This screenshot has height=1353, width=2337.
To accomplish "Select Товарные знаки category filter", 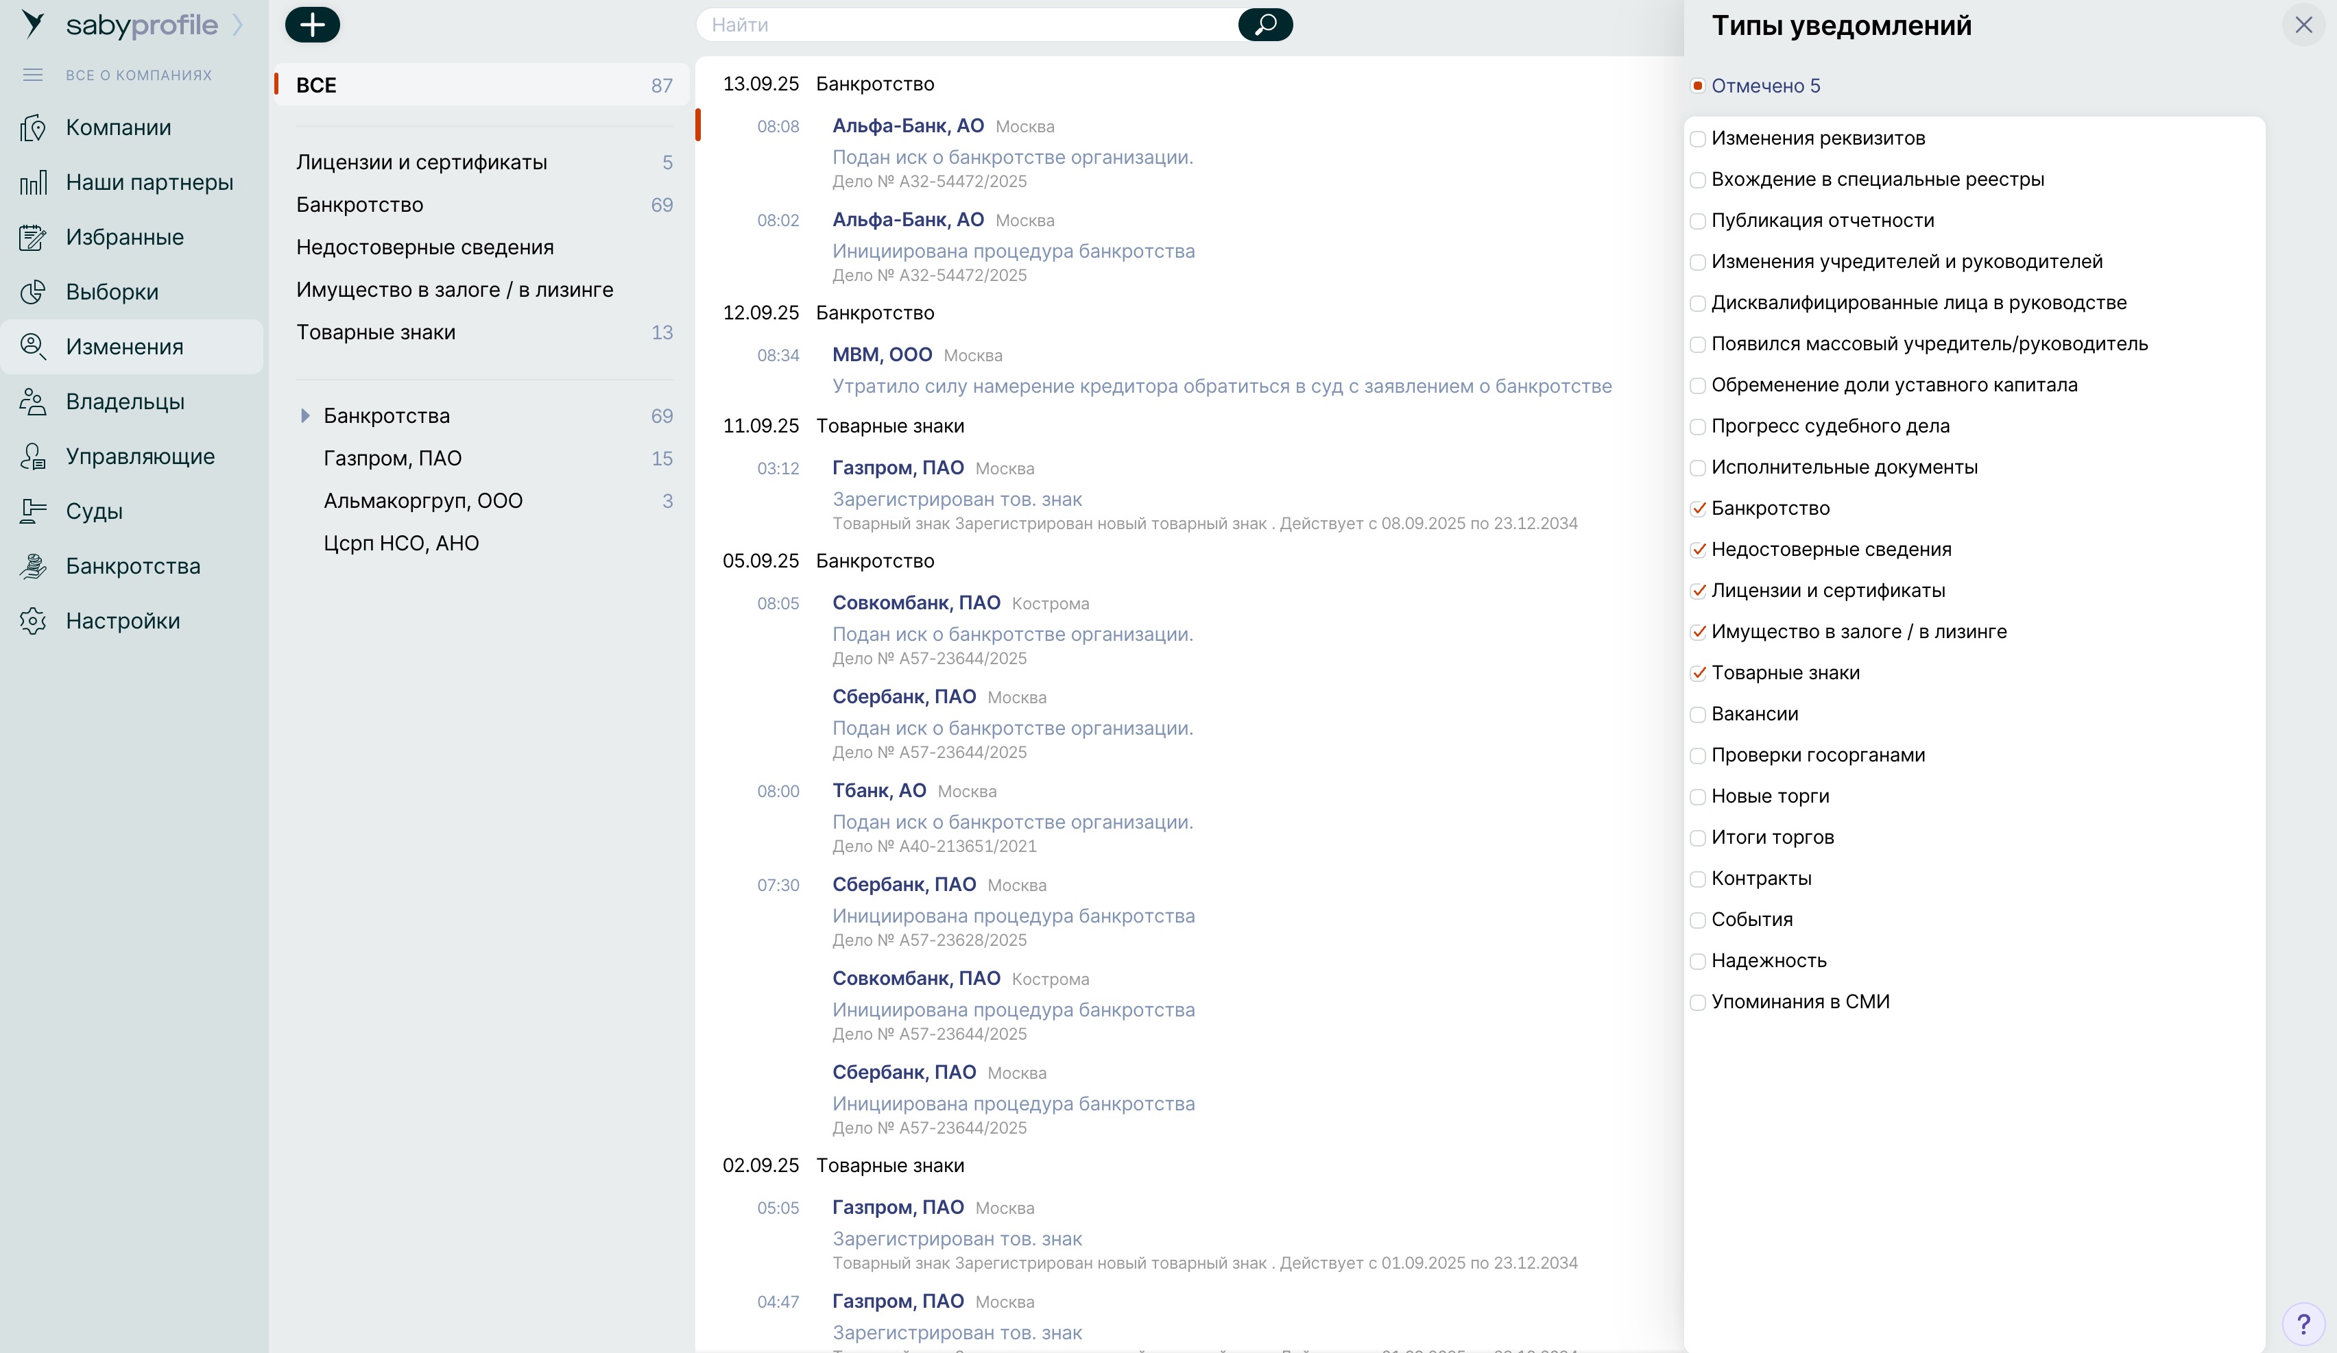I will point(376,332).
